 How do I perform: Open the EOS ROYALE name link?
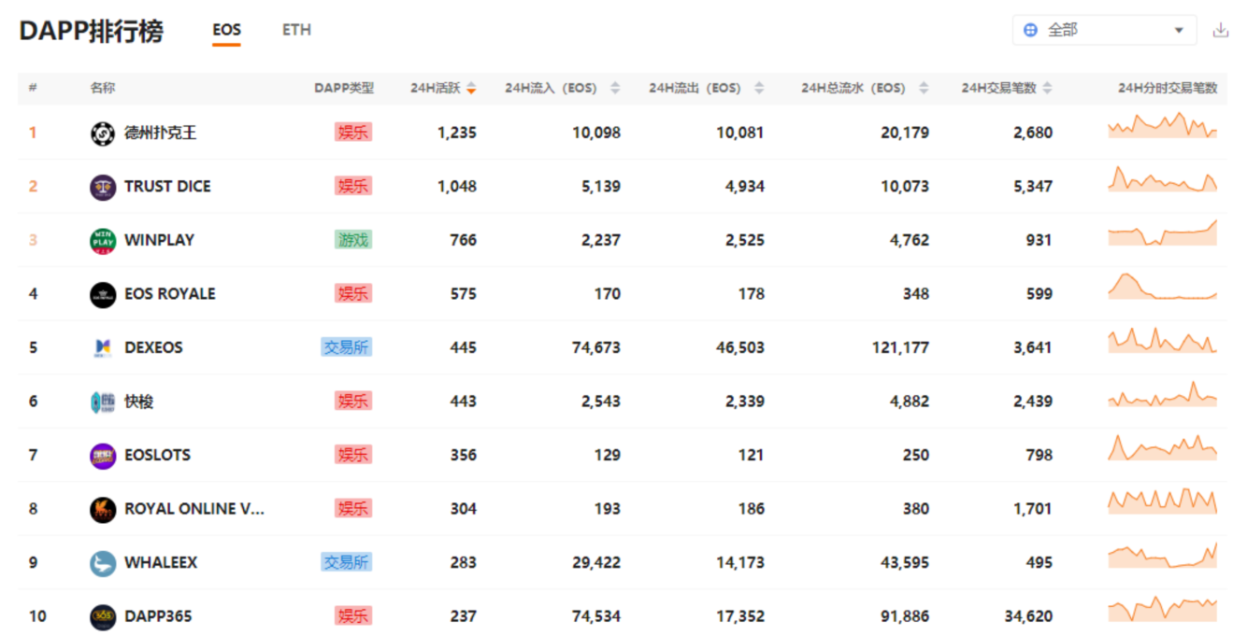170,294
